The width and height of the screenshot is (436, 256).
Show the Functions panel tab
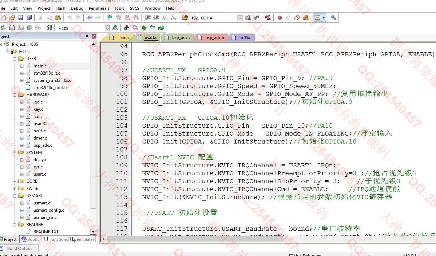click(x=55, y=239)
